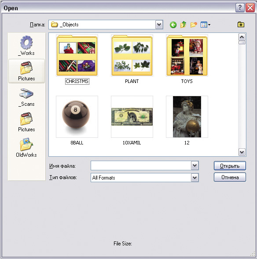Select the 10XAMIL banknote thumbnail

132,117
